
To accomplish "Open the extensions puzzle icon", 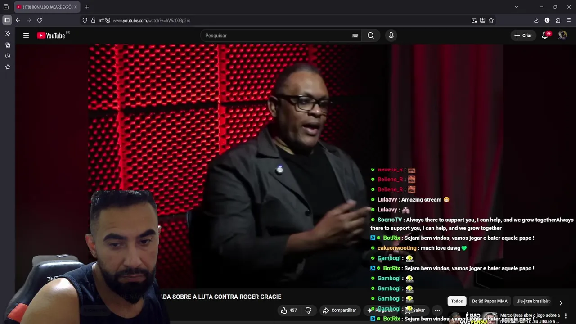I will pyautogui.click(x=558, y=20).
